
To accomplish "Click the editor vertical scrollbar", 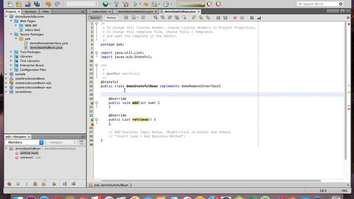I will tap(345, 91).
